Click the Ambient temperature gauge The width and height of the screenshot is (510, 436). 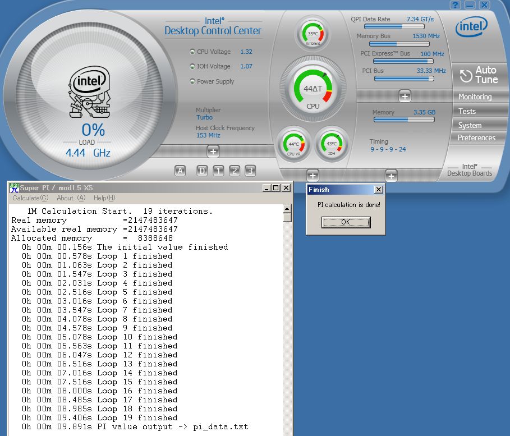[x=313, y=34]
